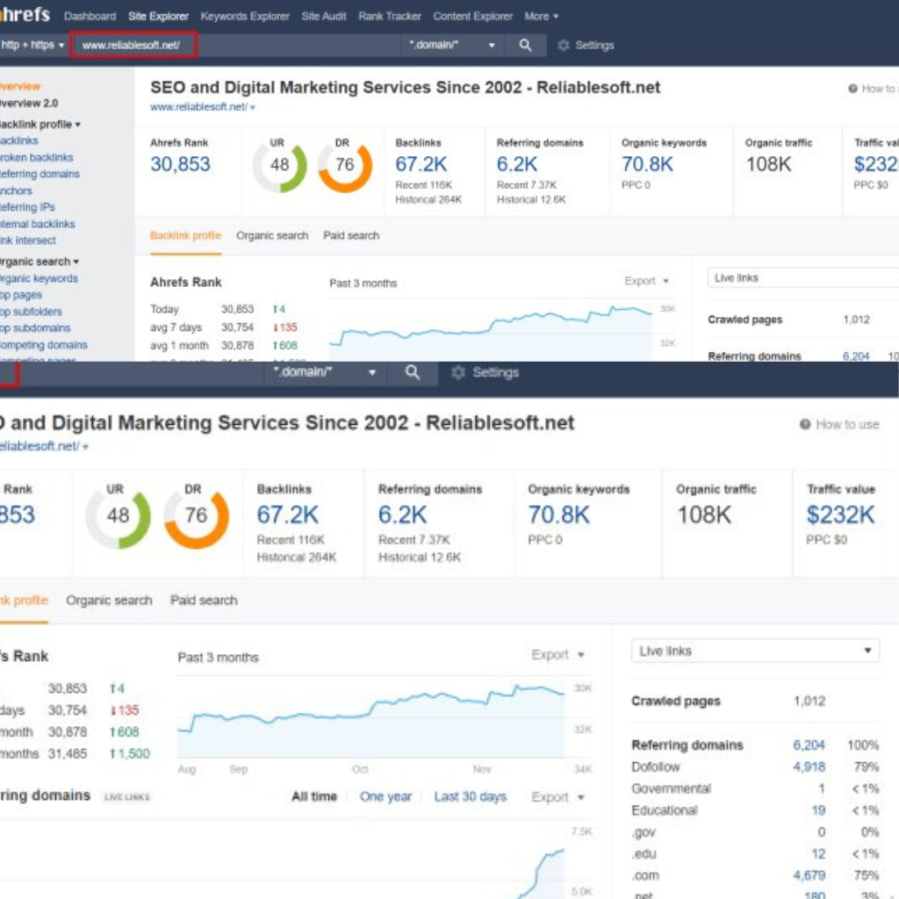The height and width of the screenshot is (899, 899).
Task: Click .edu count 12
Action: click(818, 854)
